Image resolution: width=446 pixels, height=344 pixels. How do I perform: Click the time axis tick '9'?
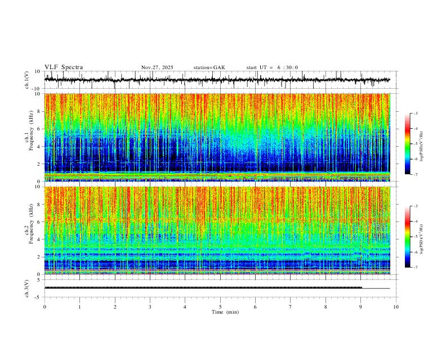pyautogui.click(x=360, y=307)
